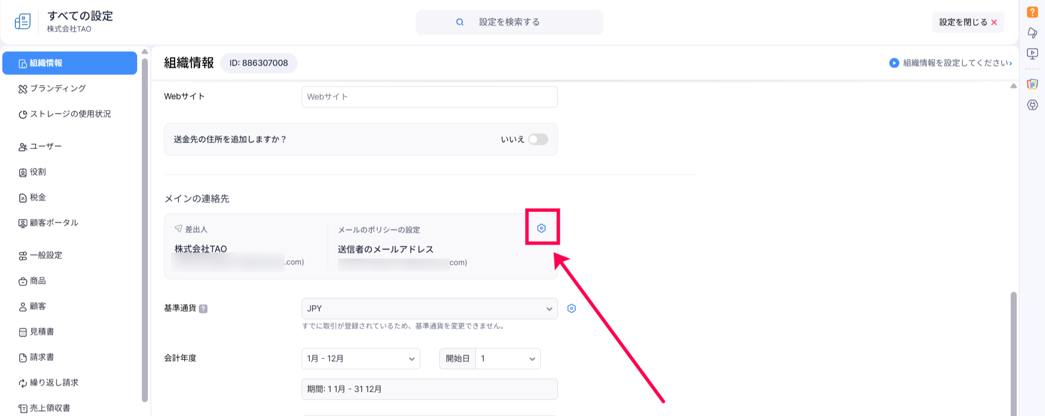Click the orange help question mark icon
1045x416 pixels.
1032,12
